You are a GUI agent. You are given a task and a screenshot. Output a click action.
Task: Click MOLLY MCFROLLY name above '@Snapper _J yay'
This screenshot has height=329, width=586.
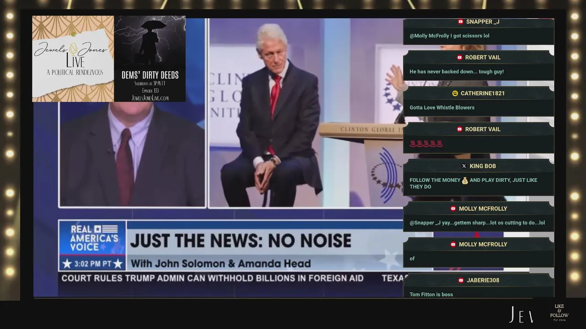(x=483, y=208)
